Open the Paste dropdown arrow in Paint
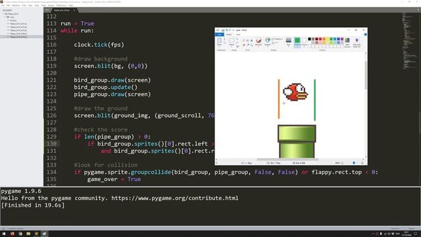The width and height of the screenshot is (421, 237). click(x=219, y=47)
